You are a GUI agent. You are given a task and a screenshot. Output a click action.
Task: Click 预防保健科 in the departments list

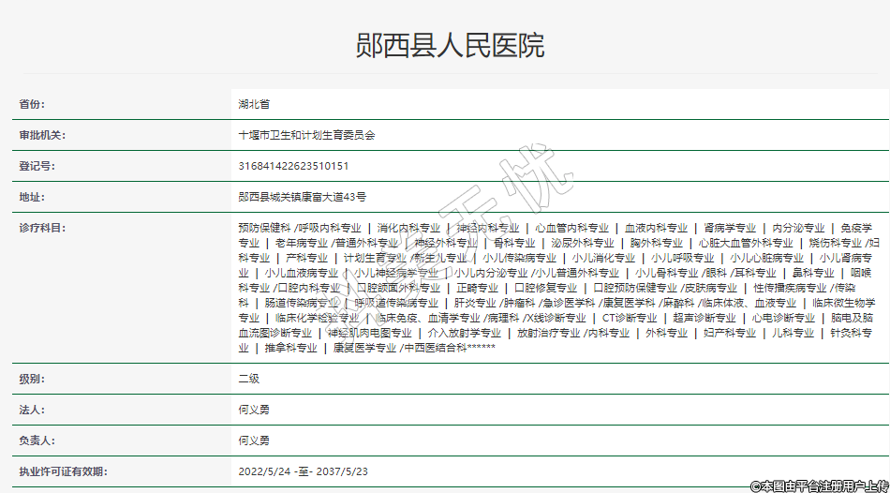(264, 228)
